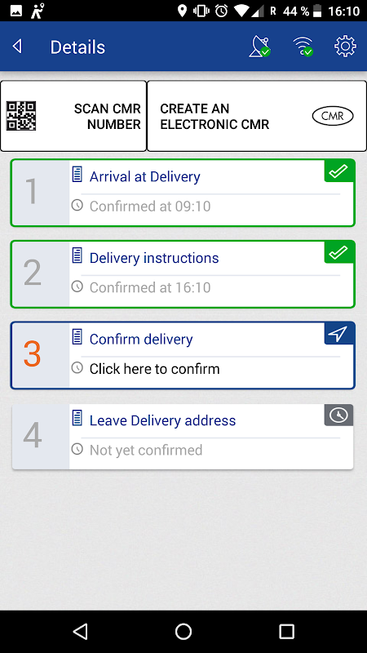Open the Confirm delivery title
This screenshot has width=367, height=653.
(x=141, y=339)
